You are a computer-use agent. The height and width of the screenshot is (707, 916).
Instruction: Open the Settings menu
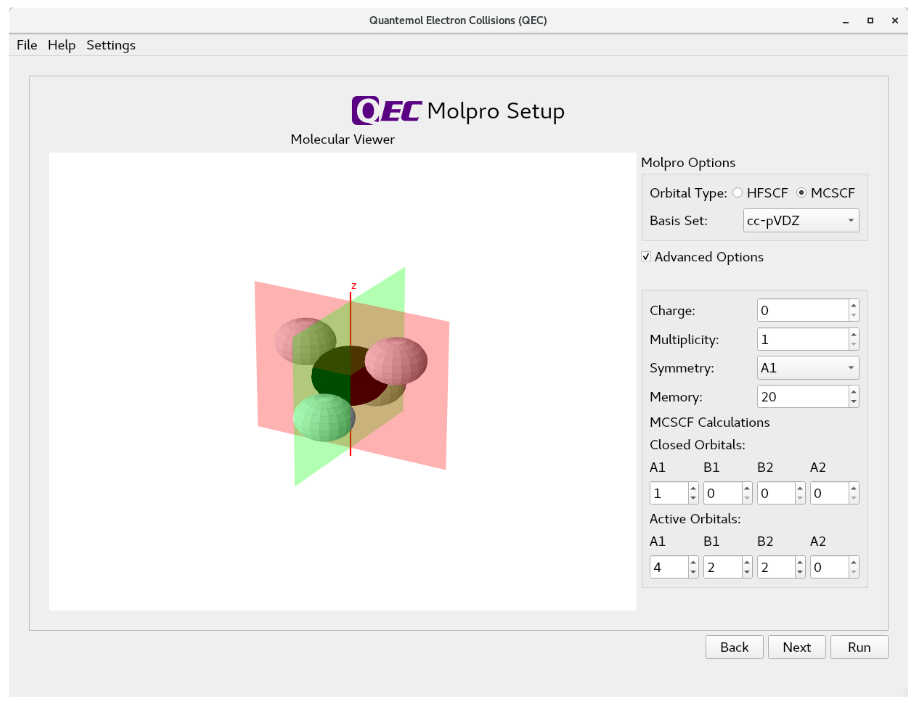(111, 45)
